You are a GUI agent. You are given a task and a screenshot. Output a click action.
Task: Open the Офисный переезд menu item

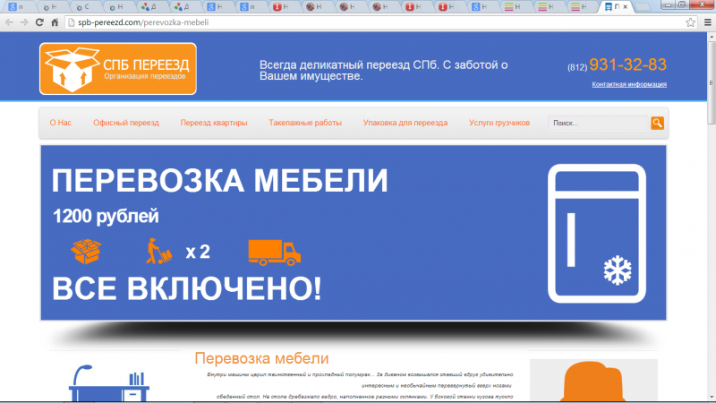(x=125, y=123)
